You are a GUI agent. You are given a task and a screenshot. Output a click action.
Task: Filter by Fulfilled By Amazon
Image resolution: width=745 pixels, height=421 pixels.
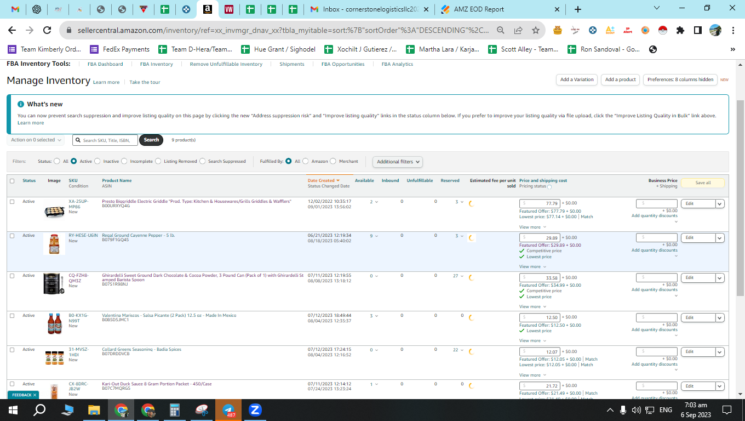(306, 162)
